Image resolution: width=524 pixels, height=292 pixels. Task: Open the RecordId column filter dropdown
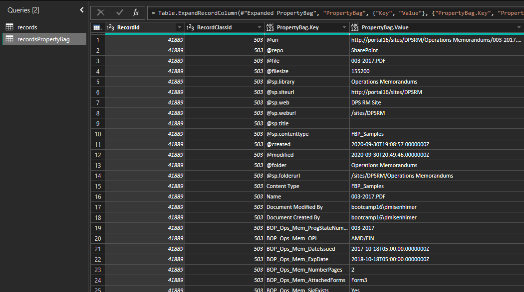179,28
